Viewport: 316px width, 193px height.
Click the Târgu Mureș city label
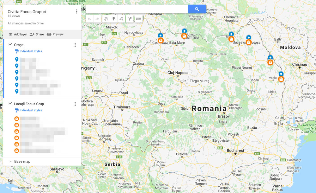click(x=199, y=81)
